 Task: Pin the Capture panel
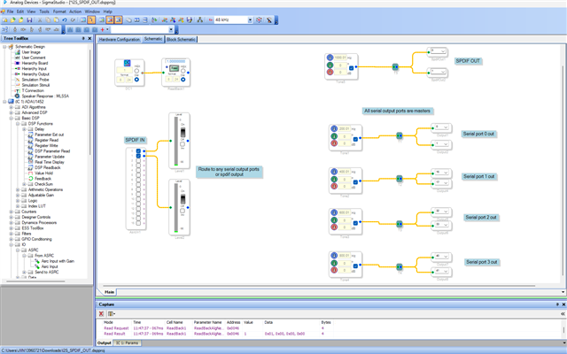pos(557,304)
